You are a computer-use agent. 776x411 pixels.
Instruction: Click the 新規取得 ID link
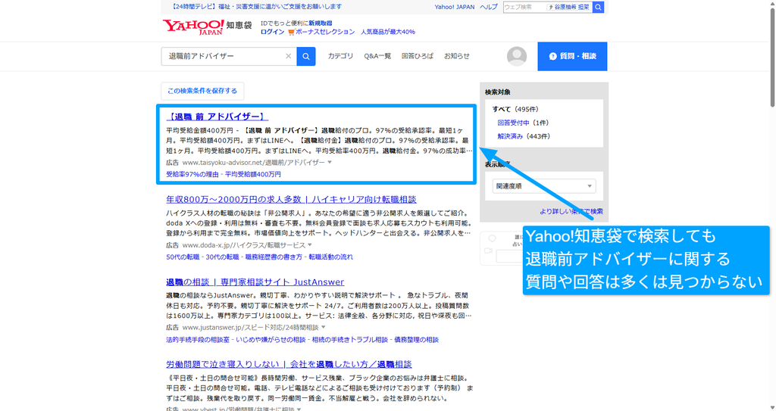pyautogui.click(x=321, y=23)
